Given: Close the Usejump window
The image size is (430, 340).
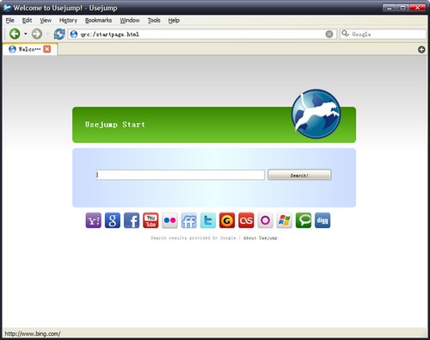Looking at the screenshot, I should pos(417,8).
